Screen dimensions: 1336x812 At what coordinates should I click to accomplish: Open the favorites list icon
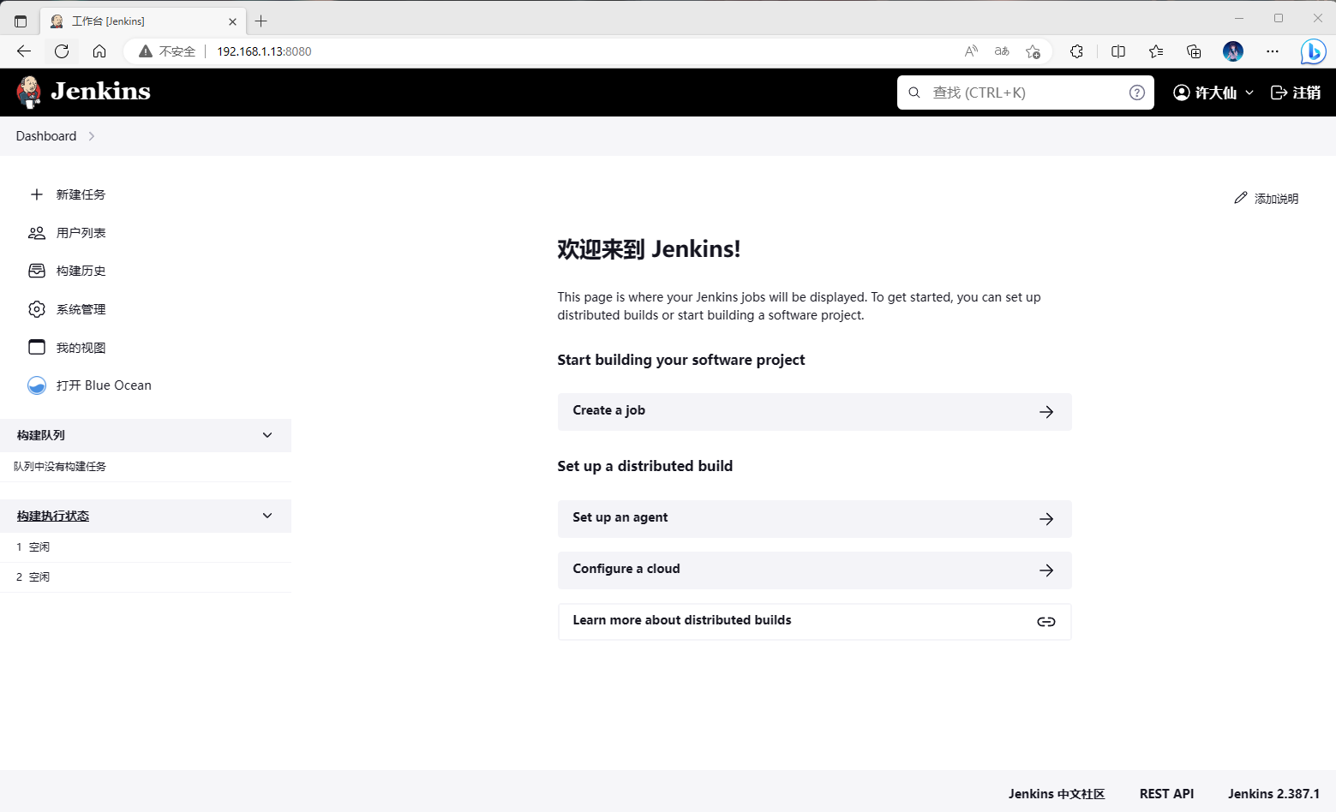pos(1156,51)
